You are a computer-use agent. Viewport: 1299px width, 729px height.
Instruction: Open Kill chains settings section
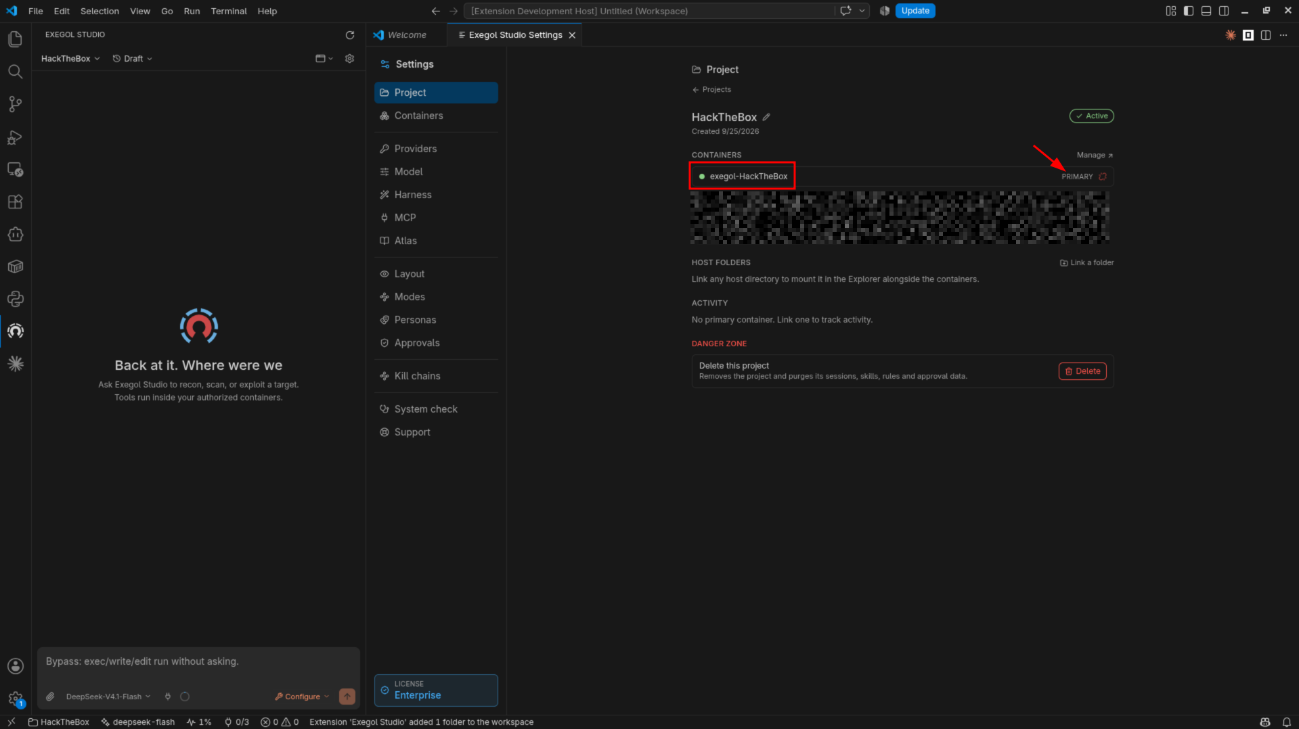click(x=436, y=376)
